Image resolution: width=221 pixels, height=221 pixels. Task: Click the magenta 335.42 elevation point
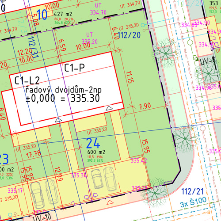click(139, 160)
